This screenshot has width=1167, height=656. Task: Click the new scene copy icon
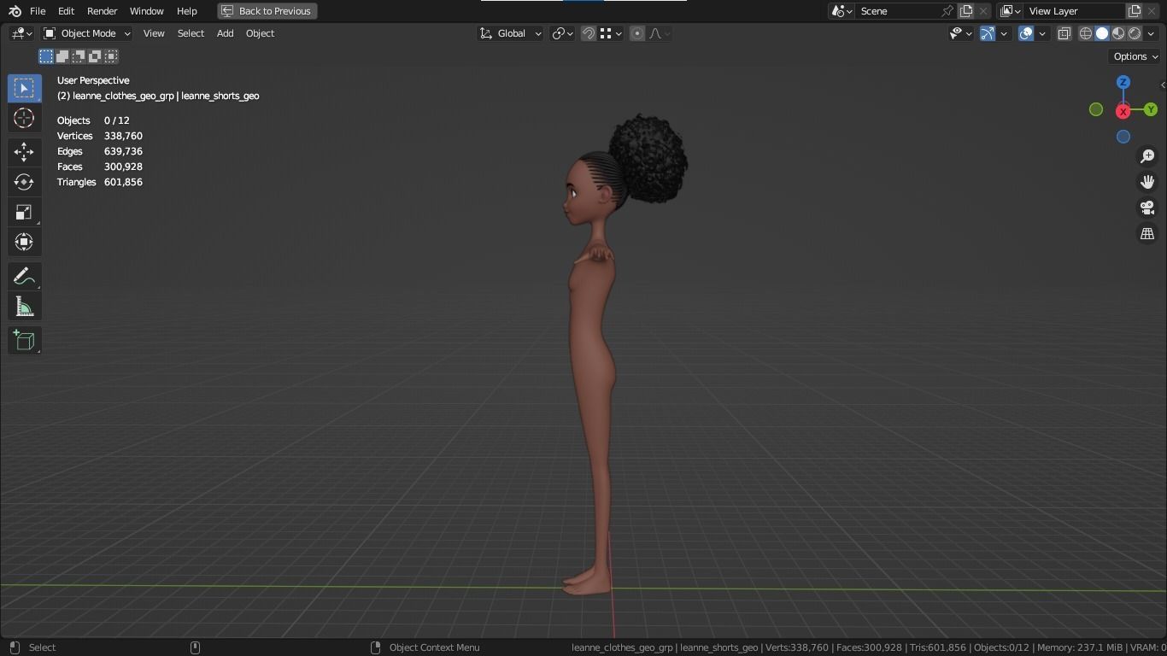pos(966,11)
